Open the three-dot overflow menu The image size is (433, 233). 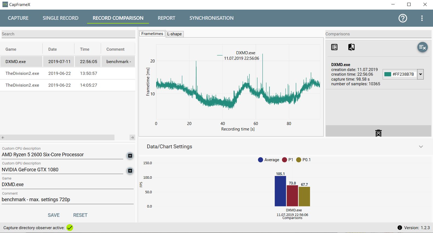click(422, 18)
